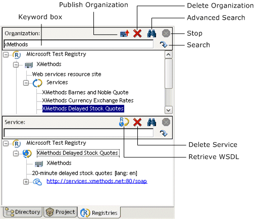The width and height of the screenshot is (254, 219).
Task: Collapse the Services node
Action: 26,83
